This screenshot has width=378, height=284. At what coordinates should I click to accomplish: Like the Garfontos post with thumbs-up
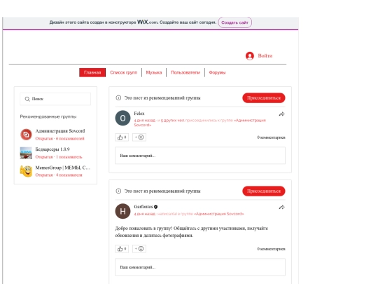click(122, 249)
